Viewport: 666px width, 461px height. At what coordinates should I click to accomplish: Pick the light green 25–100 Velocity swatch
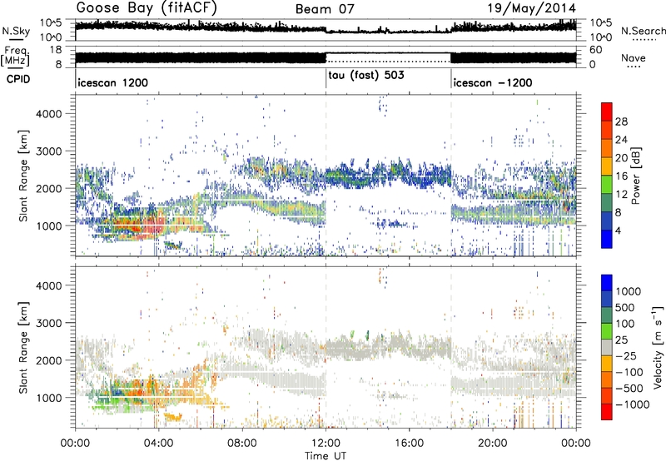coord(607,331)
